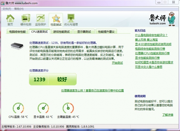Open the 文件(F) menu
Viewport: 180px width, 131px height.
pyautogui.click(x=7, y=9)
